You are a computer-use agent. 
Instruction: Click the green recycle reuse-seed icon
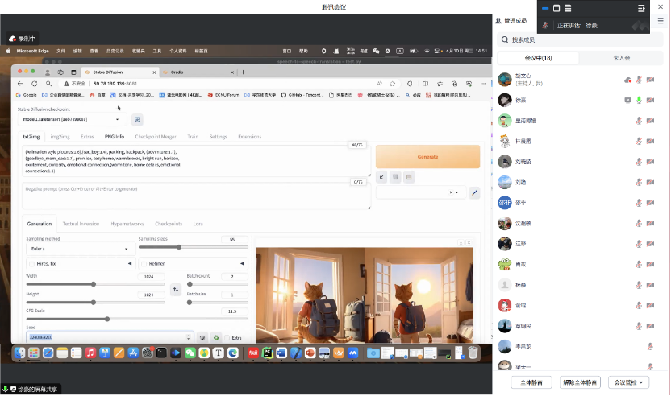click(216, 337)
